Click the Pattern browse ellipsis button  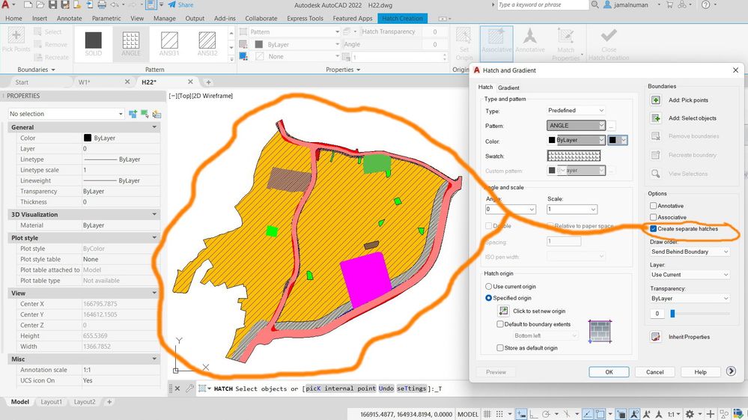coord(612,126)
